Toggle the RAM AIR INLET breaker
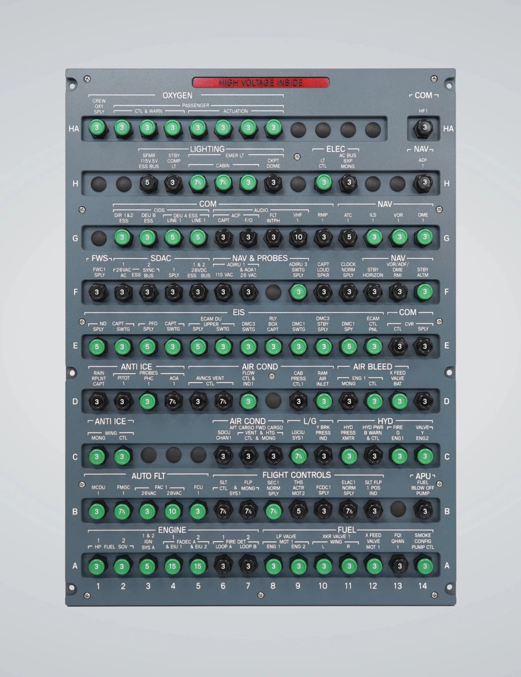 (323, 401)
